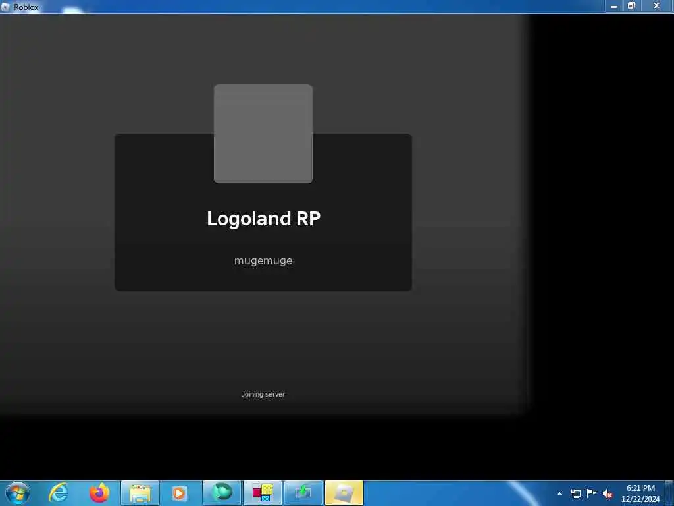Open Windows Explorer folder taskbar icon

pyautogui.click(x=140, y=493)
